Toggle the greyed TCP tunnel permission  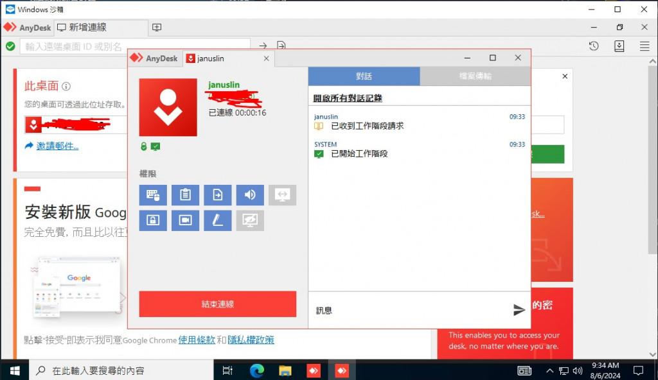[x=283, y=194]
